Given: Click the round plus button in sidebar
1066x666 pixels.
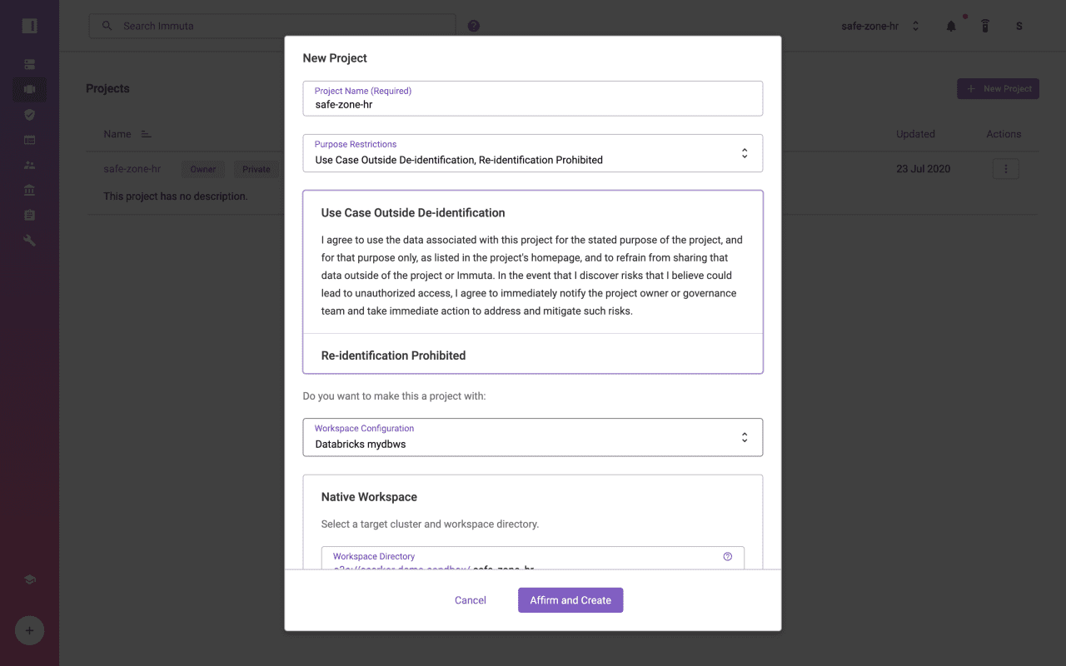Looking at the screenshot, I should tap(29, 630).
